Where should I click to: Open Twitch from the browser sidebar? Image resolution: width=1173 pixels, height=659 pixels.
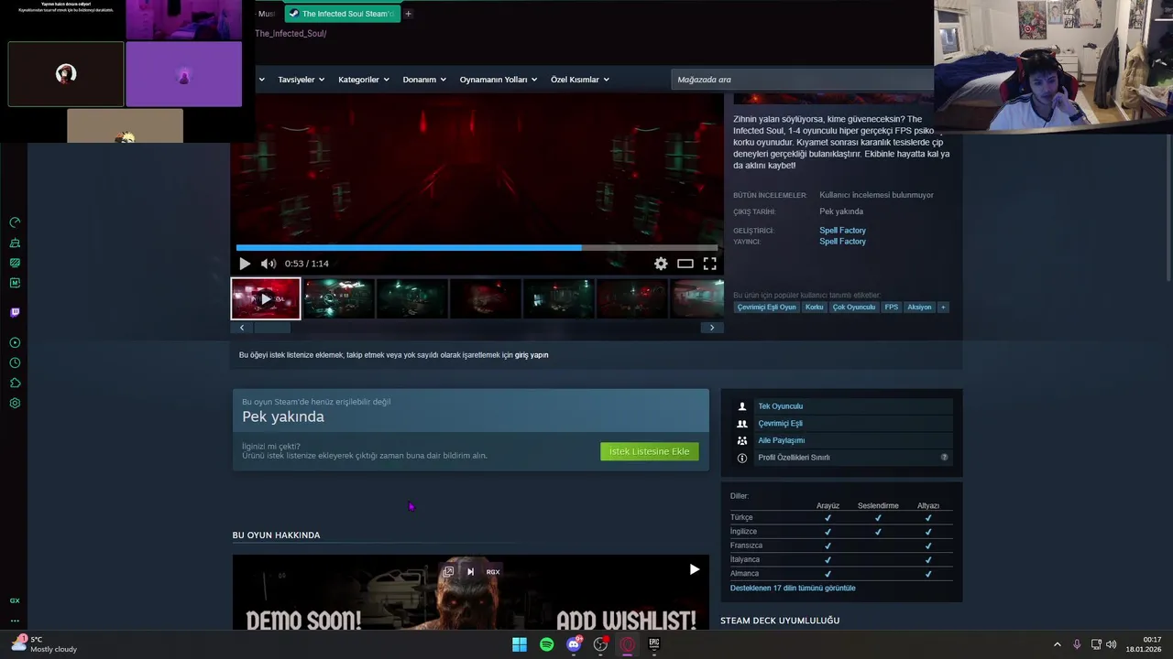pos(15,312)
